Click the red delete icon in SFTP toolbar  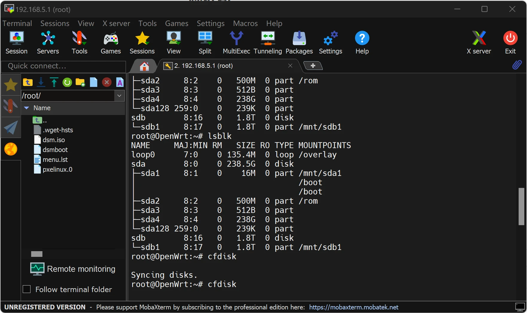tap(107, 82)
